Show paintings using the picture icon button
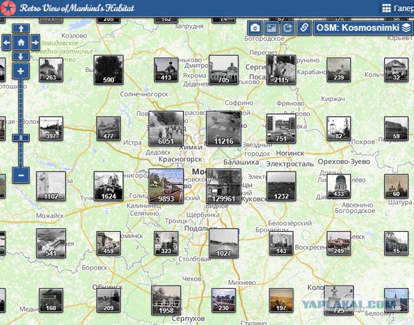This screenshot has height=325, width=414. pos(272,28)
